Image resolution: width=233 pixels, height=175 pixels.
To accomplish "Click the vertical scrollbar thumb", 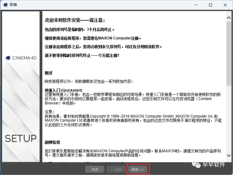I will (x=229, y=53).
